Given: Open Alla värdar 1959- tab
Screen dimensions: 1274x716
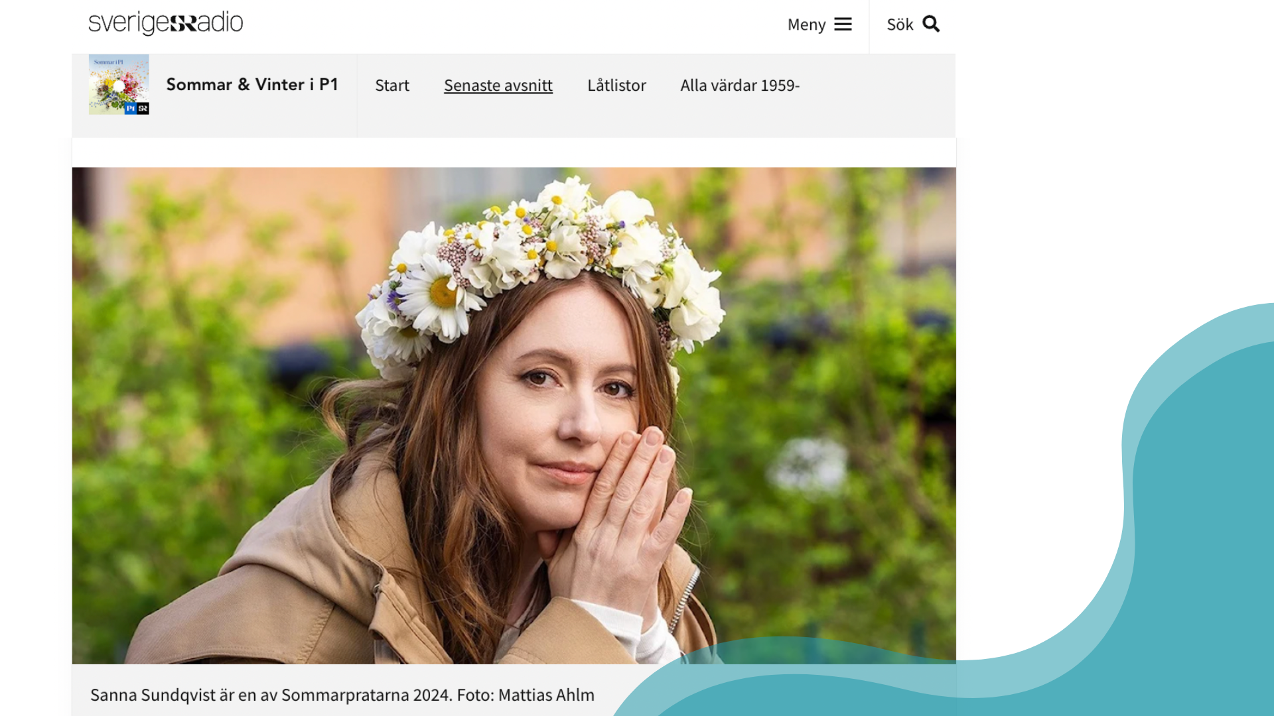Looking at the screenshot, I should (x=740, y=86).
